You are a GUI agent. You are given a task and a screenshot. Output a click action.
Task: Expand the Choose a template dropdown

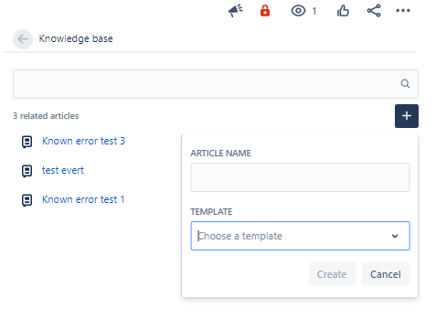click(x=300, y=236)
